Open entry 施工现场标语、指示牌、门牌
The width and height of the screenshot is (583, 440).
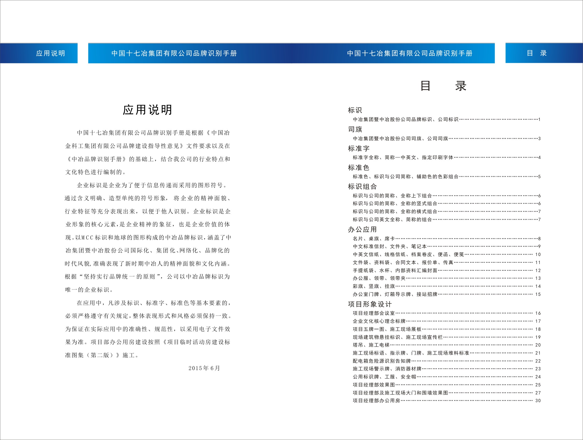[x=447, y=353]
